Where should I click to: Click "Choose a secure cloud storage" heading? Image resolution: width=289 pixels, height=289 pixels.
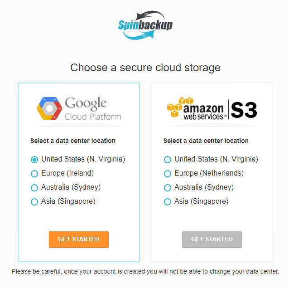point(145,68)
